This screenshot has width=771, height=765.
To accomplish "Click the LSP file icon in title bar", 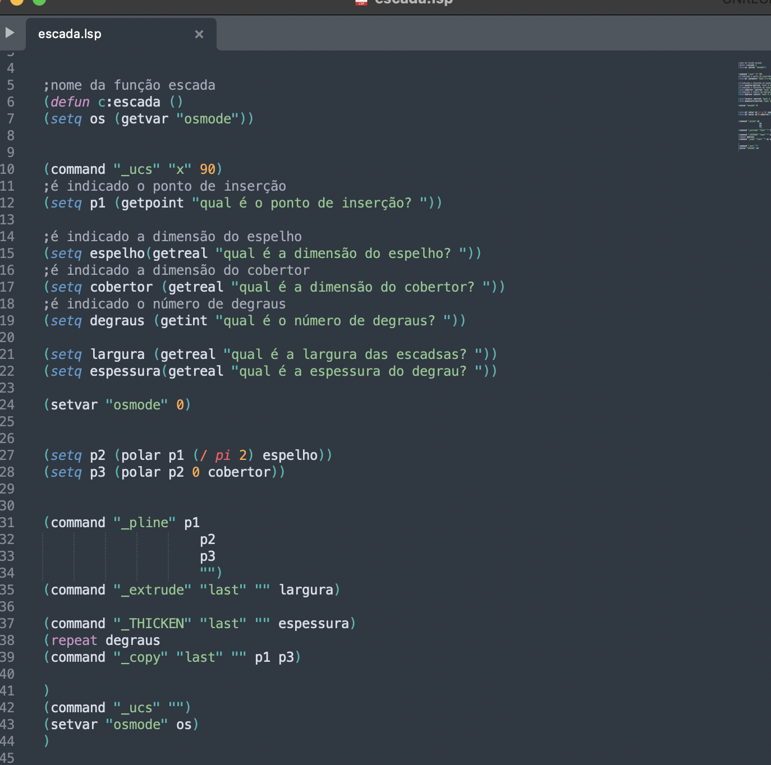I will point(361,2).
